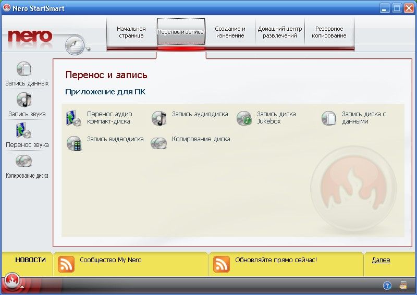Click the Запись данных sidebar label
Screen dimensions: 417x295
[x=27, y=83]
